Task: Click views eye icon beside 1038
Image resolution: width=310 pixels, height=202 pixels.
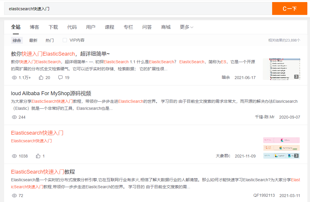Action: pos(14,156)
